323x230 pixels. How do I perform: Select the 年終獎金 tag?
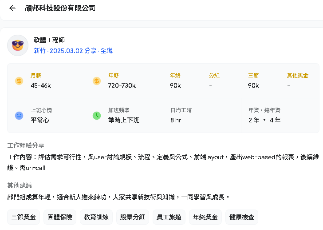tap(205, 217)
